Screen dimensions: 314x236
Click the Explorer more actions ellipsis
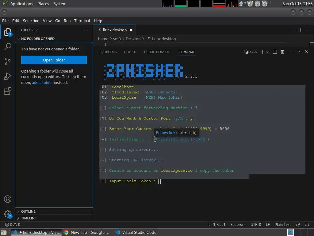click(86, 30)
